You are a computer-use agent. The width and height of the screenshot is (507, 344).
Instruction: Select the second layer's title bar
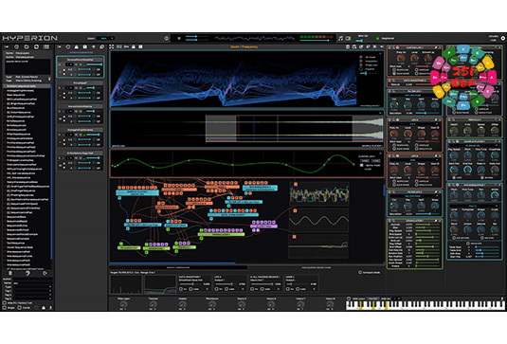click(81, 83)
